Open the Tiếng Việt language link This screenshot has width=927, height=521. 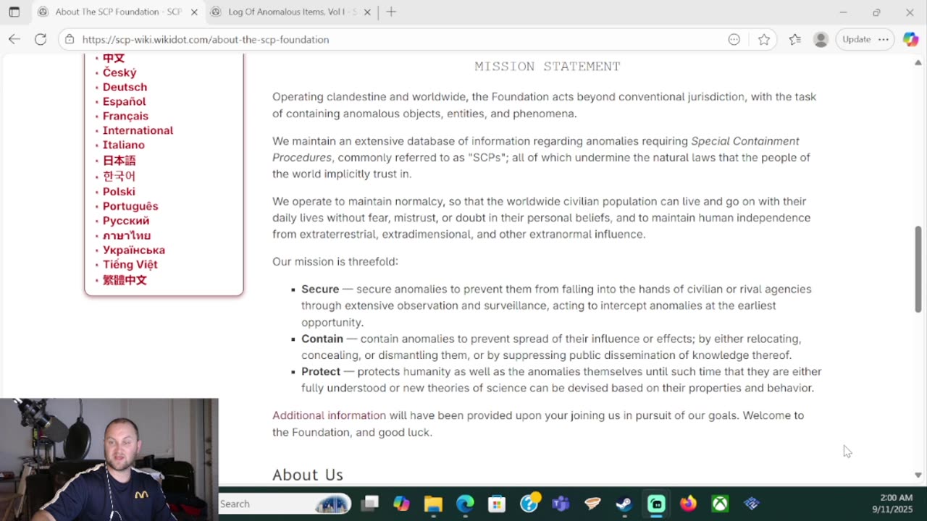click(x=130, y=264)
